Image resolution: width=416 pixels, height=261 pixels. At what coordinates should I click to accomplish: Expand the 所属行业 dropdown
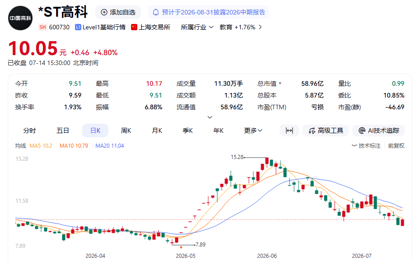click(197, 27)
